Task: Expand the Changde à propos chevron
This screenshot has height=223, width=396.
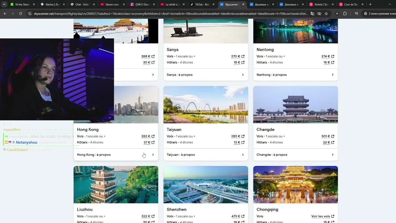Action: [x=333, y=155]
